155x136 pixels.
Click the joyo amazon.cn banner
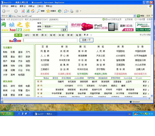tap(143, 27)
